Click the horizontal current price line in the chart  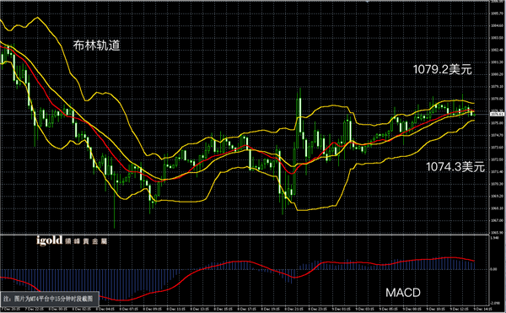[245, 114]
